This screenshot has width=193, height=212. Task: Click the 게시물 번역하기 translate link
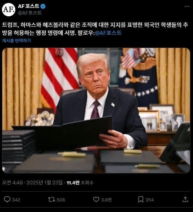(17, 40)
